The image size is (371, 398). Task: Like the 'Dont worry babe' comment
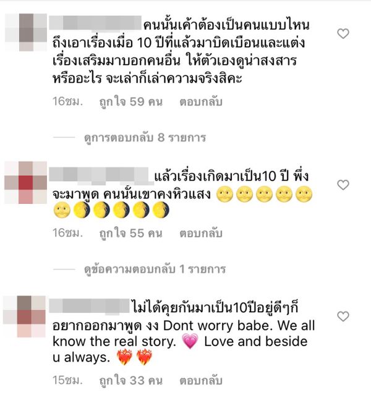(x=343, y=316)
